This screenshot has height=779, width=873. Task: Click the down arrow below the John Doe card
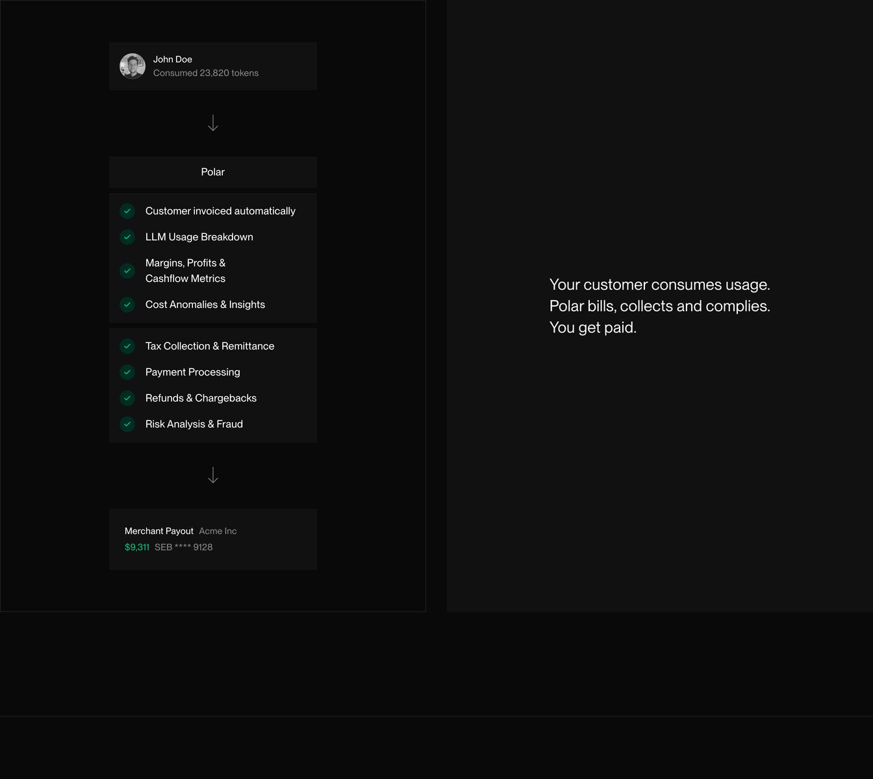coord(213,123)
